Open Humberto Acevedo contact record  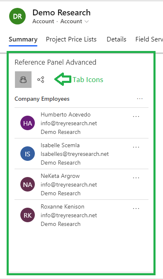(x=66, y=114)
